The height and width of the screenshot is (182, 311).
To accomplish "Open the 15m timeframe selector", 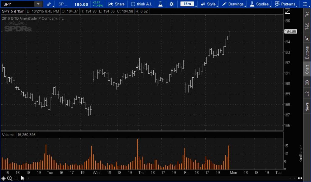I will click(x=187, y=4).
